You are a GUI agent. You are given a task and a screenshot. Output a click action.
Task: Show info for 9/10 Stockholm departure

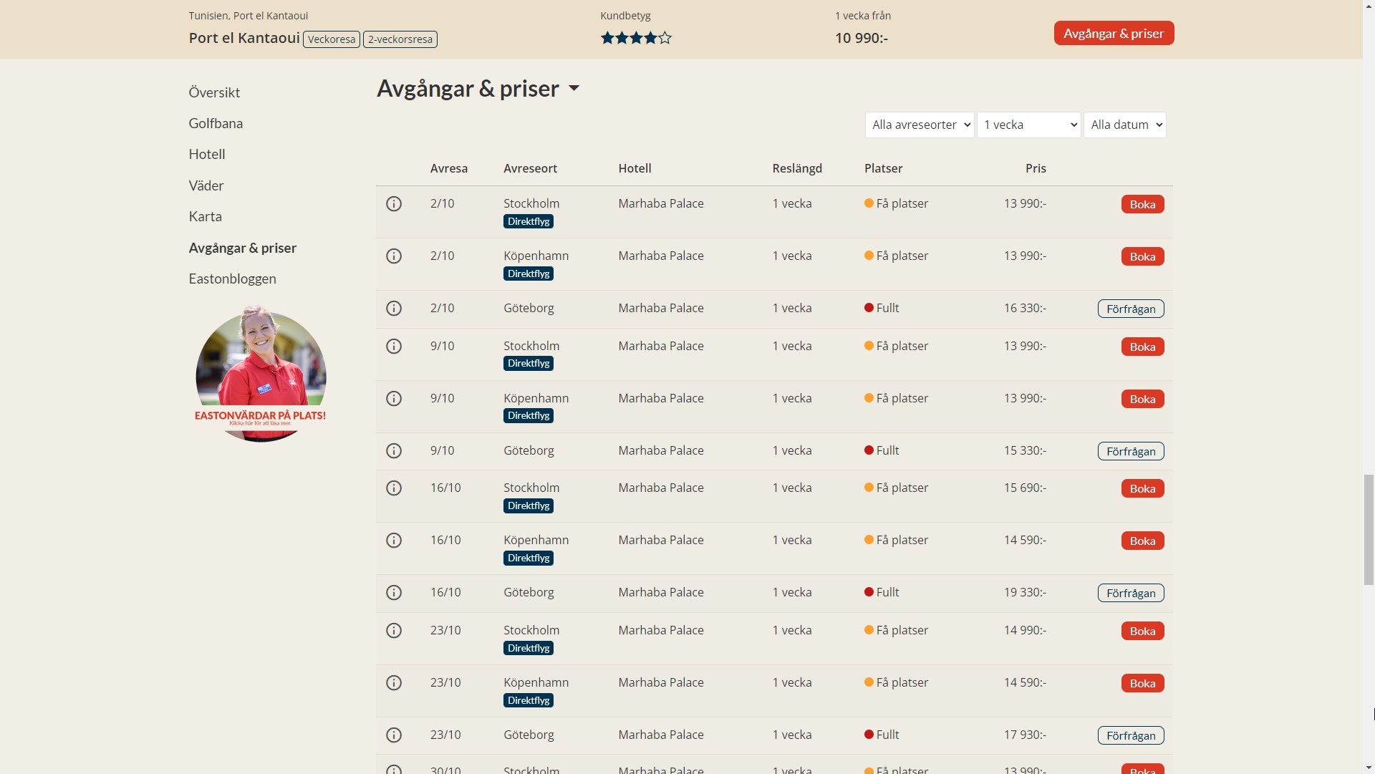394,347
